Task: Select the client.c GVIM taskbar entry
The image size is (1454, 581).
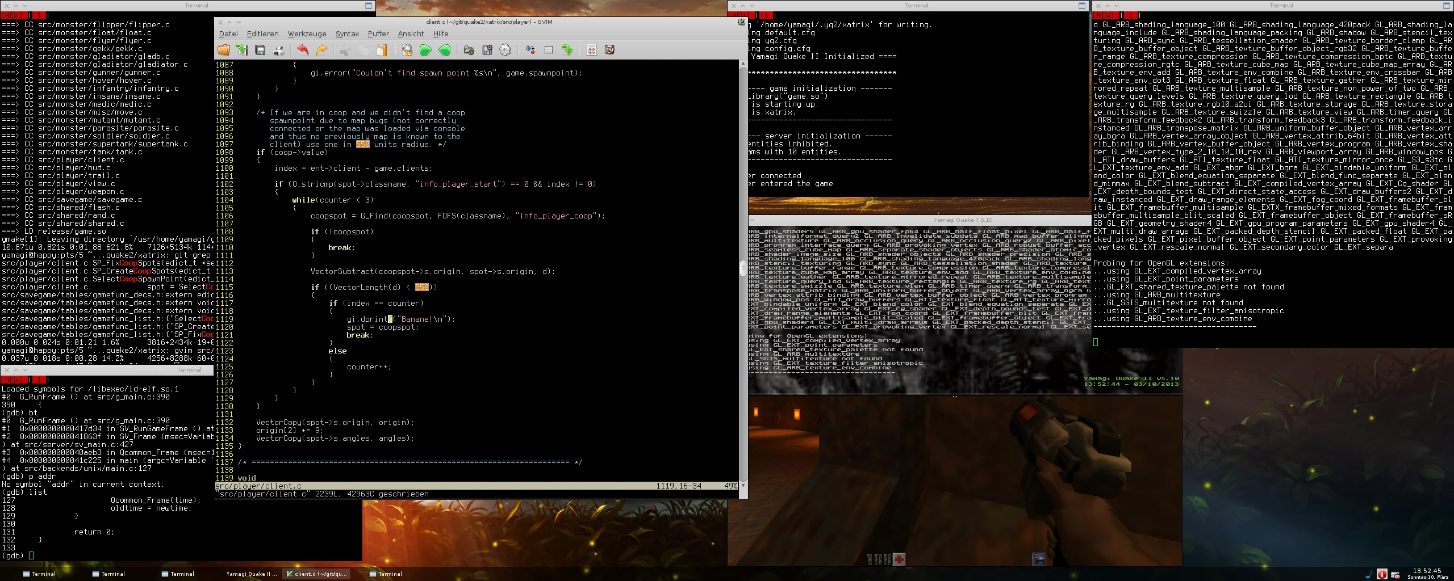Action: click(x=316, y=574)
